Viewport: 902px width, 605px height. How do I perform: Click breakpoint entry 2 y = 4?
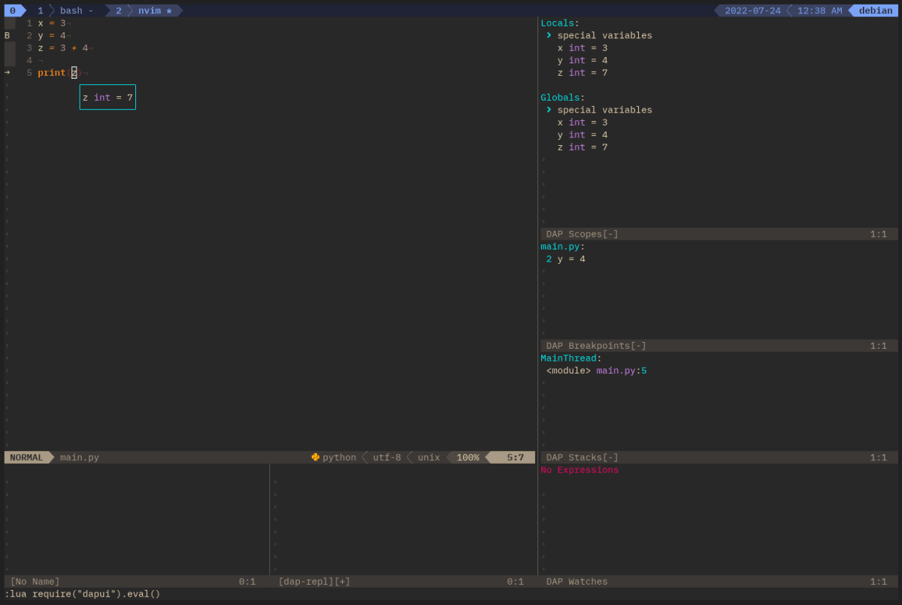coord(566,259)
